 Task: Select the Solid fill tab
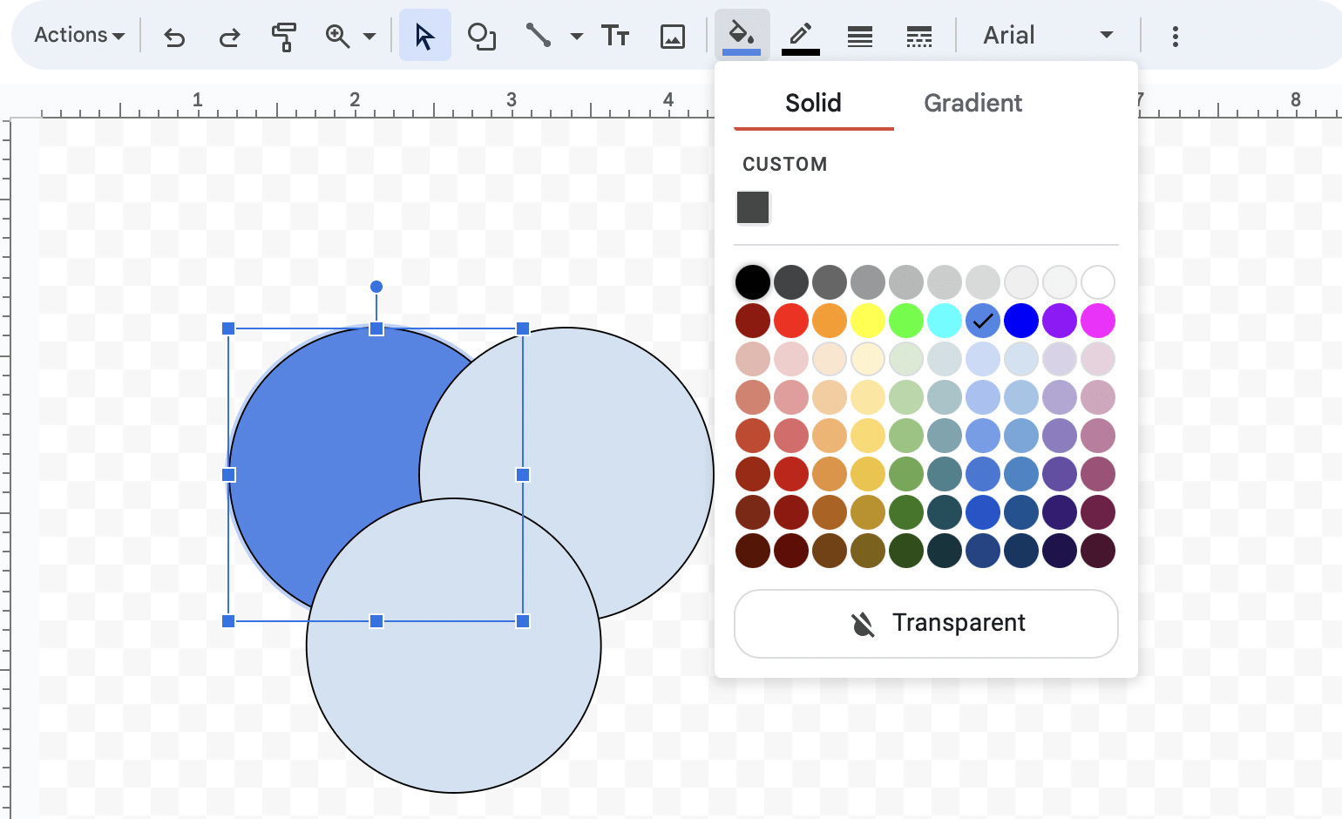click(812, 103)
